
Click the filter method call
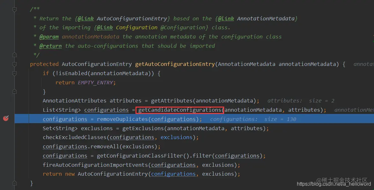pyautogui.click(x=202, y=156)
